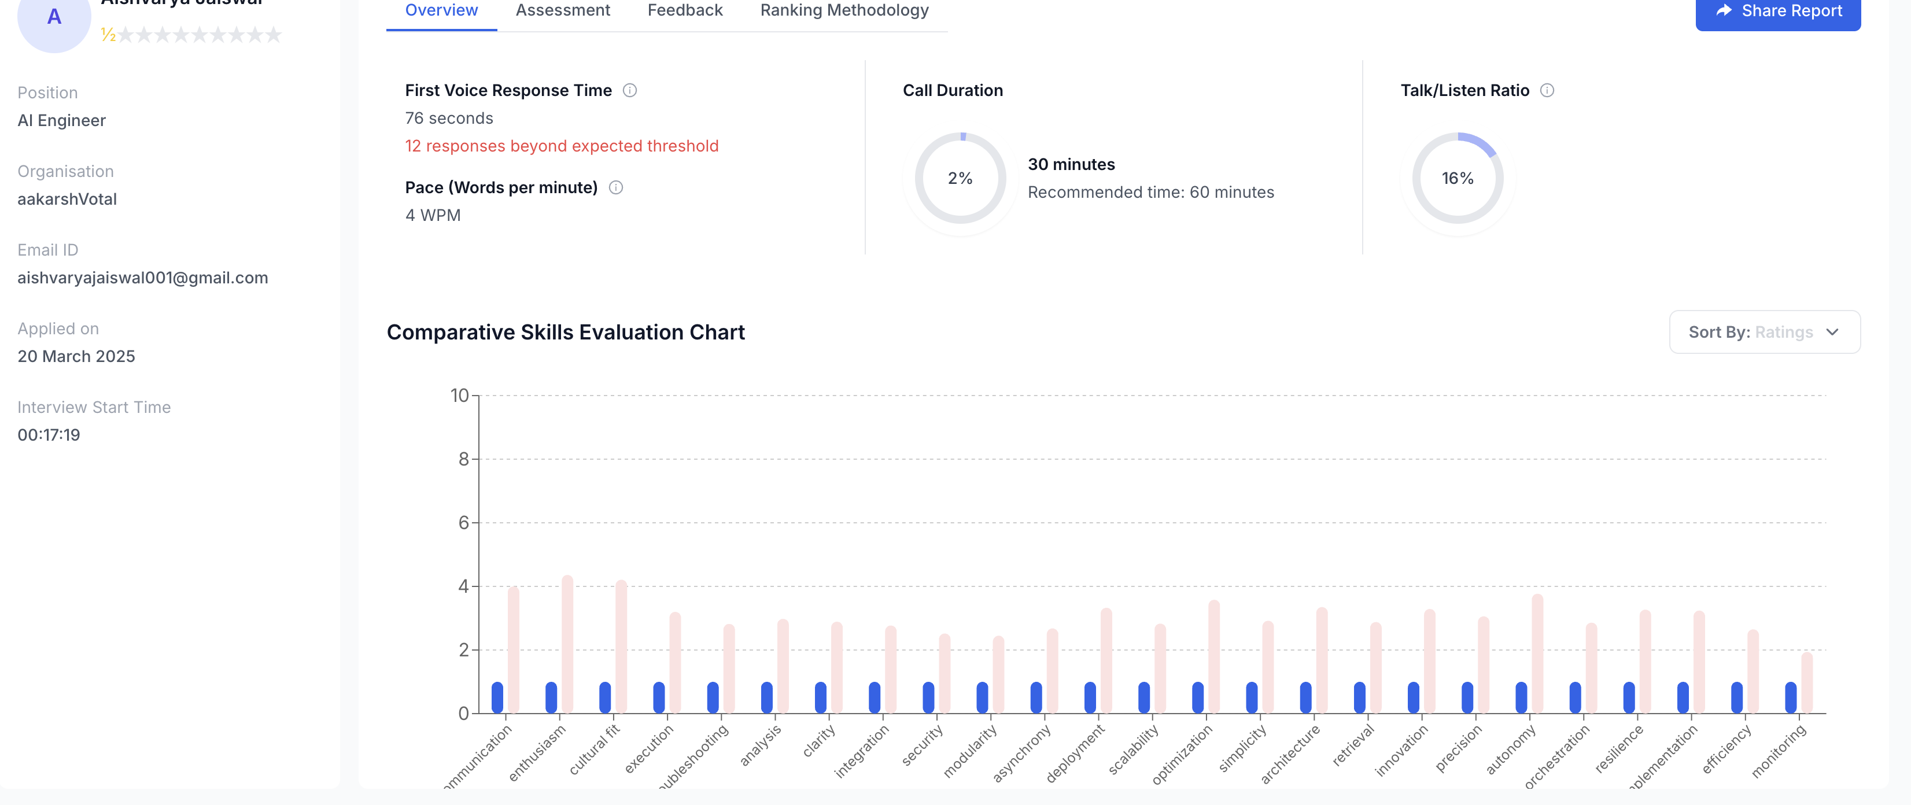Open info tooltip for First Voice Response Time

point(630,90)
